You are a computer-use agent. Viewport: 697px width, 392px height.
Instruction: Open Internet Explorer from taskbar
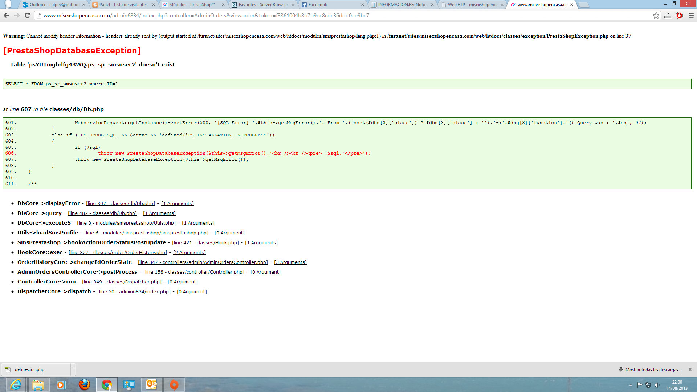point(16,384)
